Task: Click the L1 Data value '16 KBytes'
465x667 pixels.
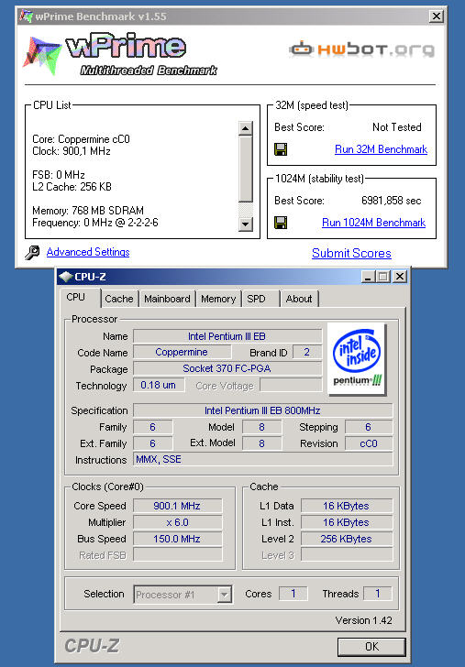Action: pyautogui.click(x=346, y=506)
